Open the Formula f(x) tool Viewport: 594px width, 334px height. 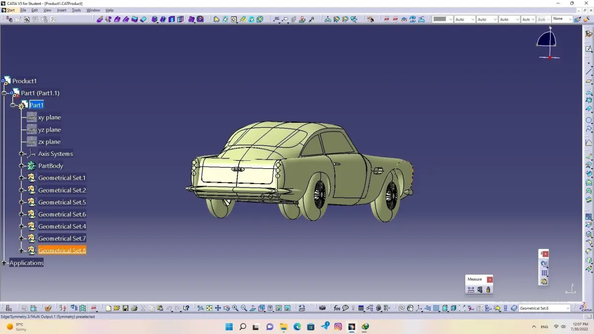click(337, 308)
